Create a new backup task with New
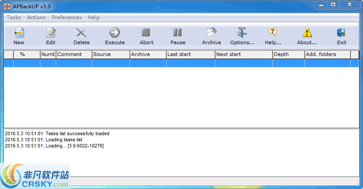 19,36
